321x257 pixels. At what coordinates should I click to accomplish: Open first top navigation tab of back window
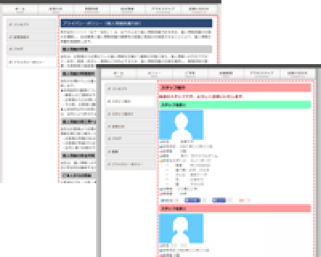click(20, 10)
